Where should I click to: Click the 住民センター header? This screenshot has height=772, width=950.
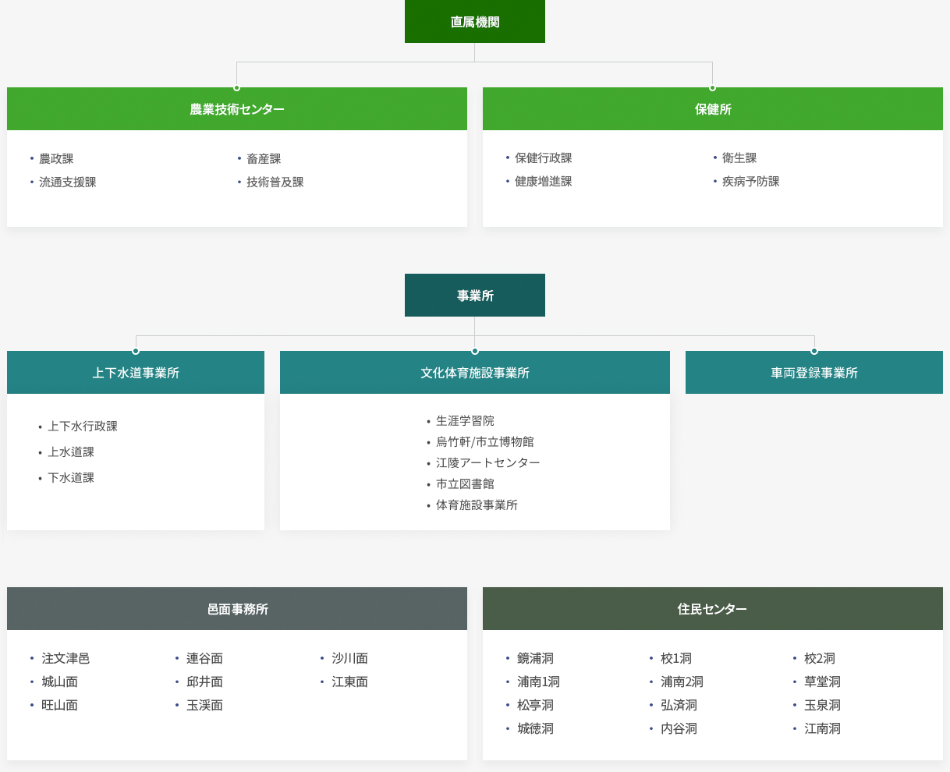(x=713, y=608)
